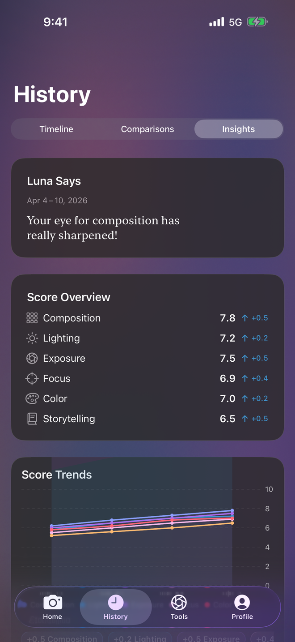Select the +0.2 Lighting chip
This screenshot has width=295, height=642.
[139, 638]
